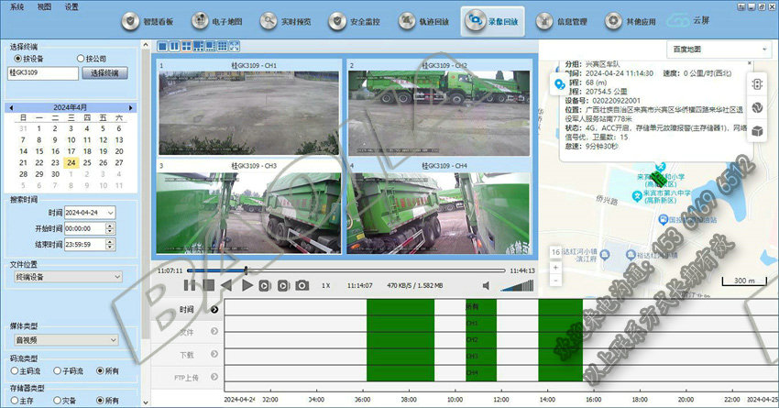The width and height of the screenshot is (779, 408).
Task: Pause the video playback
Action: point(190,286)
